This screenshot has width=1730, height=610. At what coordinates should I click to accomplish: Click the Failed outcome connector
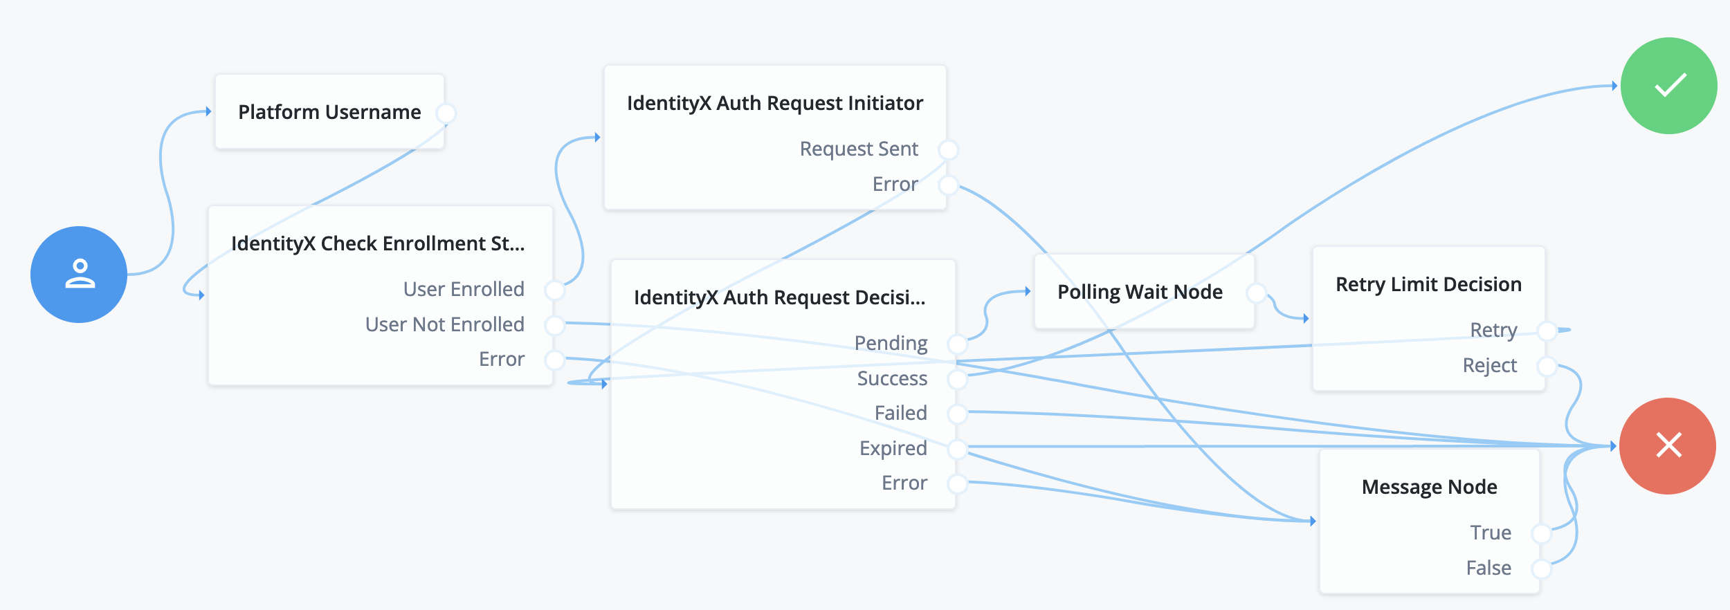coord(957,414)
